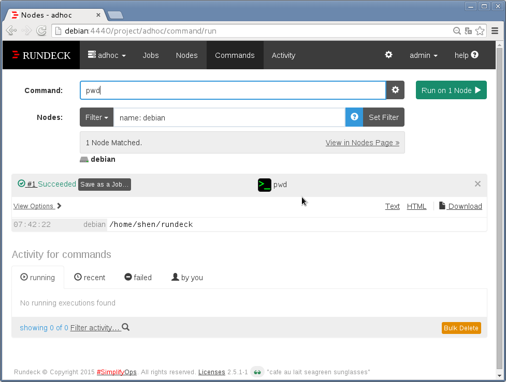Switch to failed activity tab
Viewport: 506px width, 382px height.
click(138, 277)
